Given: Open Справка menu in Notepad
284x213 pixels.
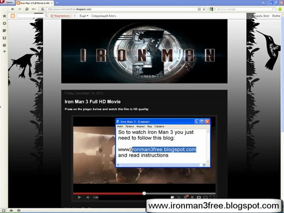Looking at the screenshot, I should [159, 126].
